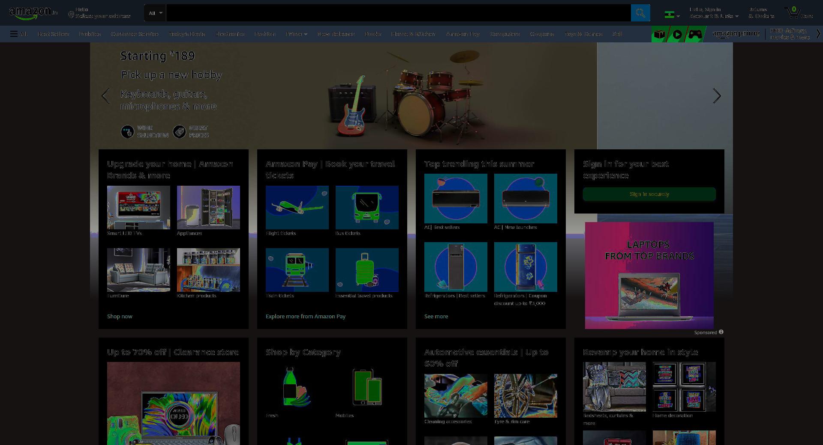The image size is (823, 445).
Task: Click the search magnifier button
Action: [x=640, y=13]
